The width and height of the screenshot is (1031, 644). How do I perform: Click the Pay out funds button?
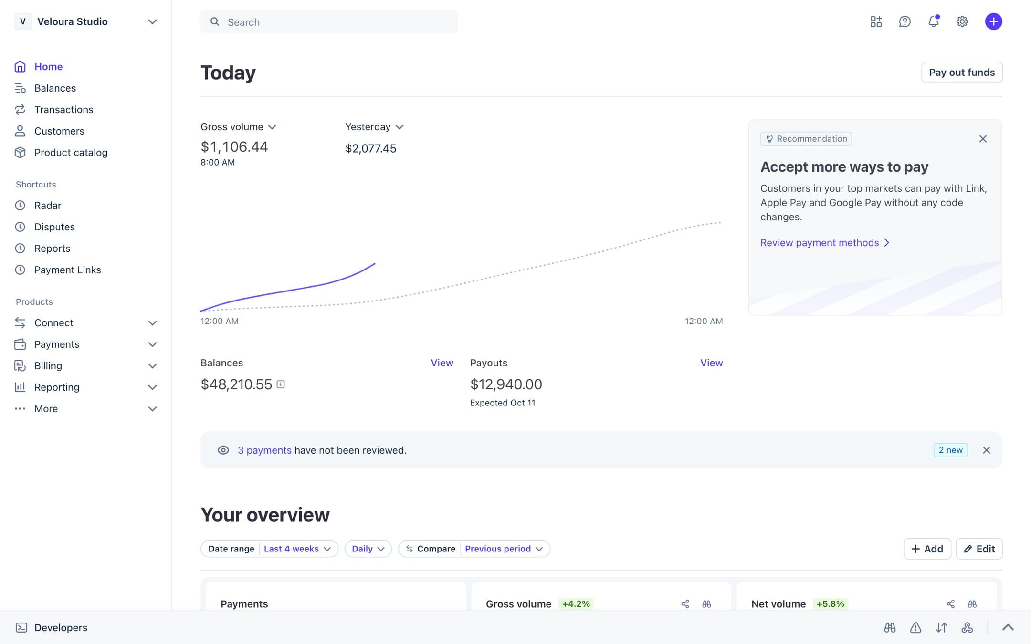pos(962,73)
